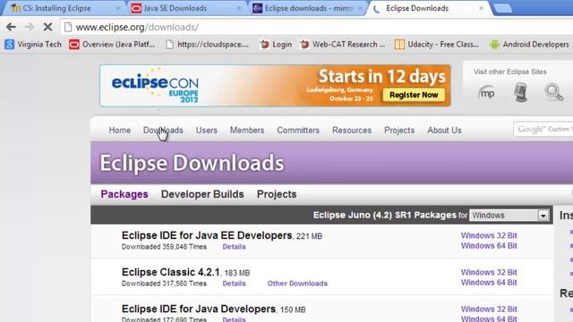Close the CS: Installing Eclipse tab
The image size is (573, 322).
pyautogui.click(x=117, y=8)
